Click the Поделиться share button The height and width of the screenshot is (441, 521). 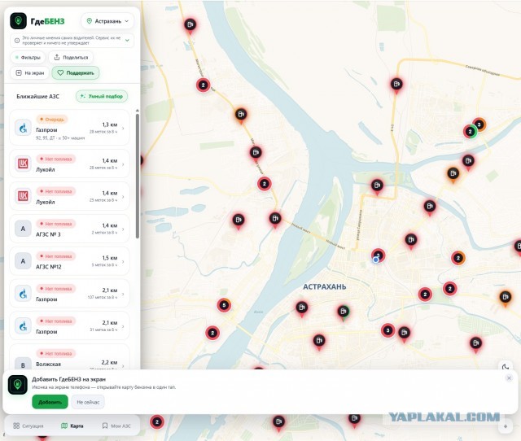coord(71,58)
